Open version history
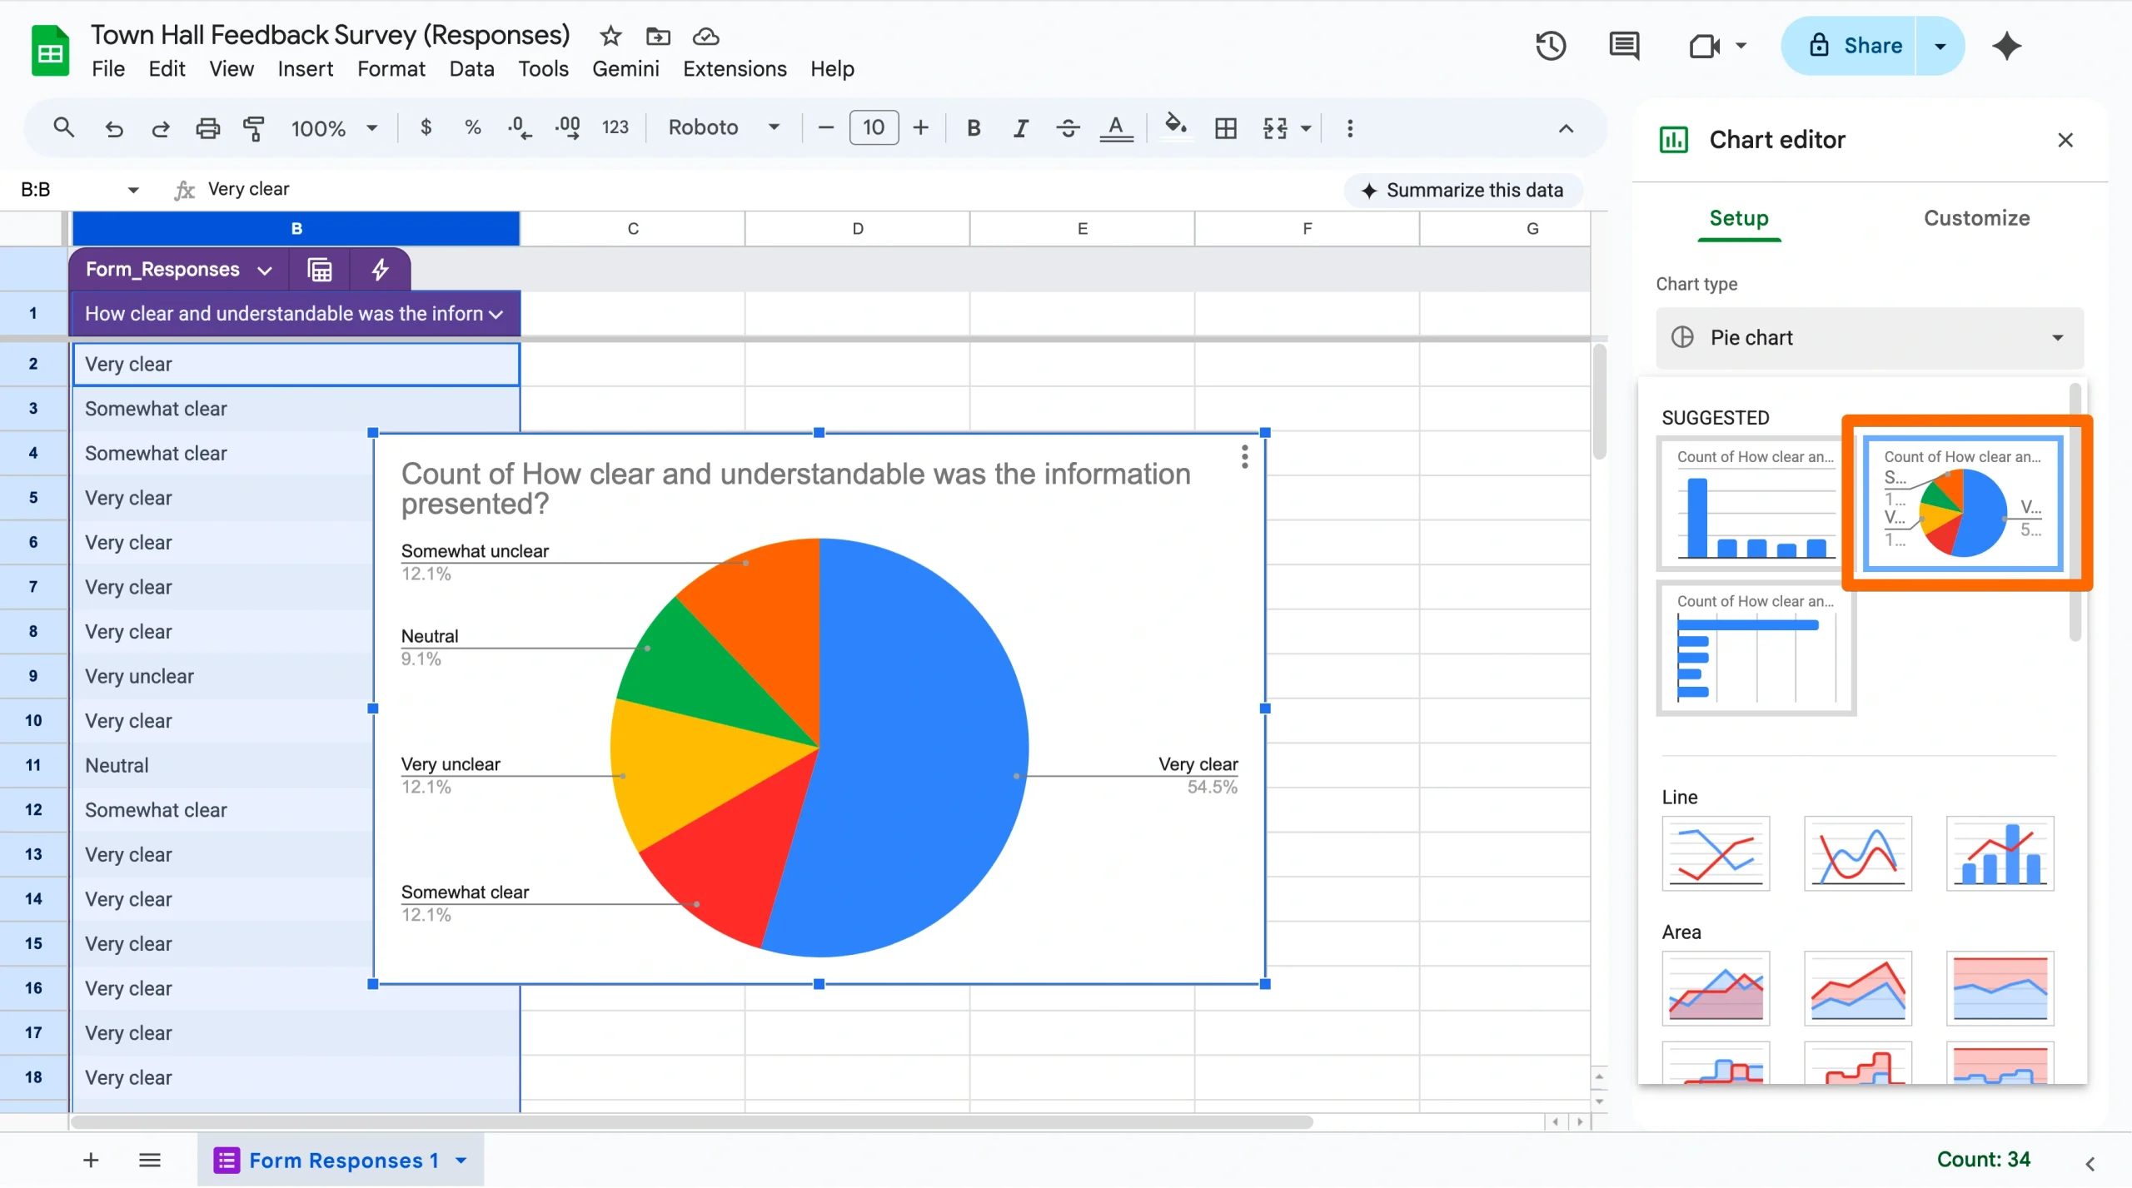 tap(1550, 46)
